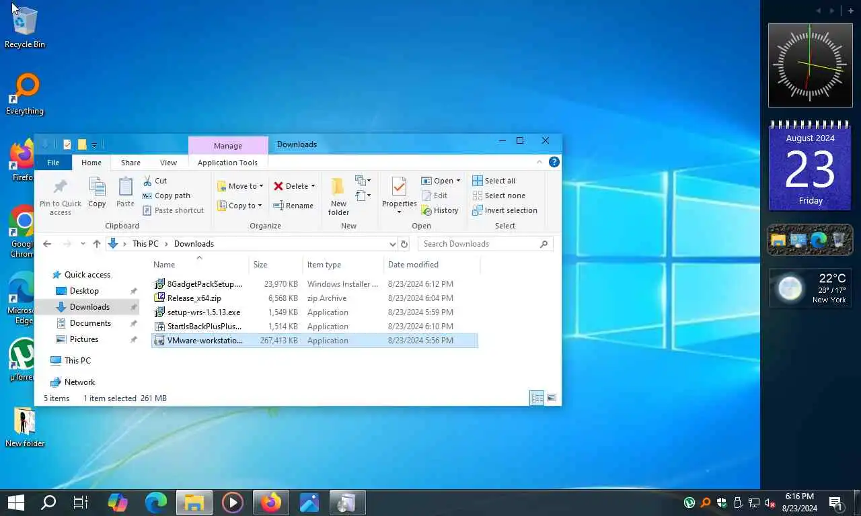Sort by the Date modified column header

click(431, 265)
